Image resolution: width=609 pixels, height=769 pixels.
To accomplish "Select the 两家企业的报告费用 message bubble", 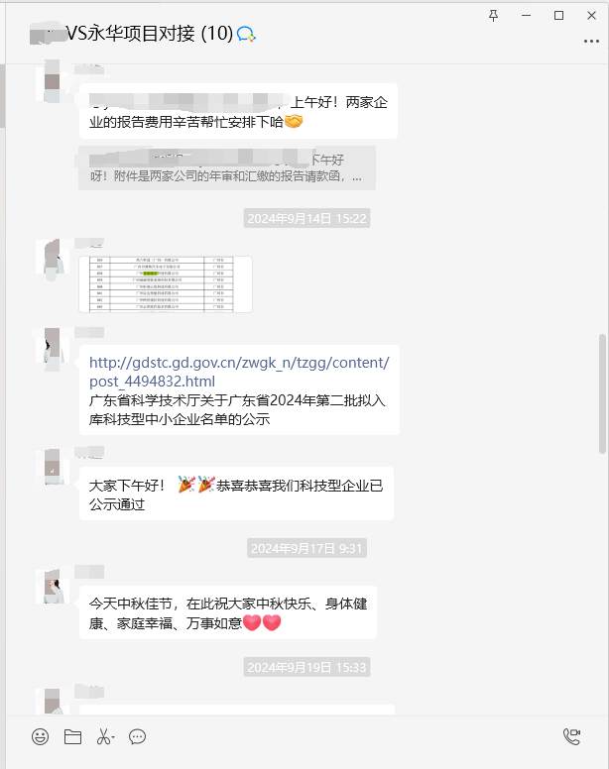I will [x=238, y=111].
